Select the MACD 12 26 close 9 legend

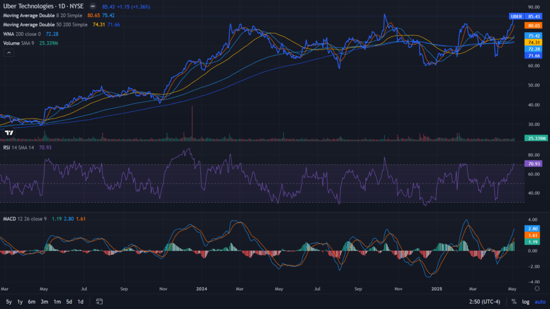[25, 219]
